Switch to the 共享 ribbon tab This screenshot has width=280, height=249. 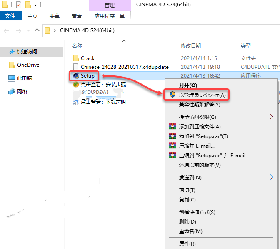coord(55,16)
